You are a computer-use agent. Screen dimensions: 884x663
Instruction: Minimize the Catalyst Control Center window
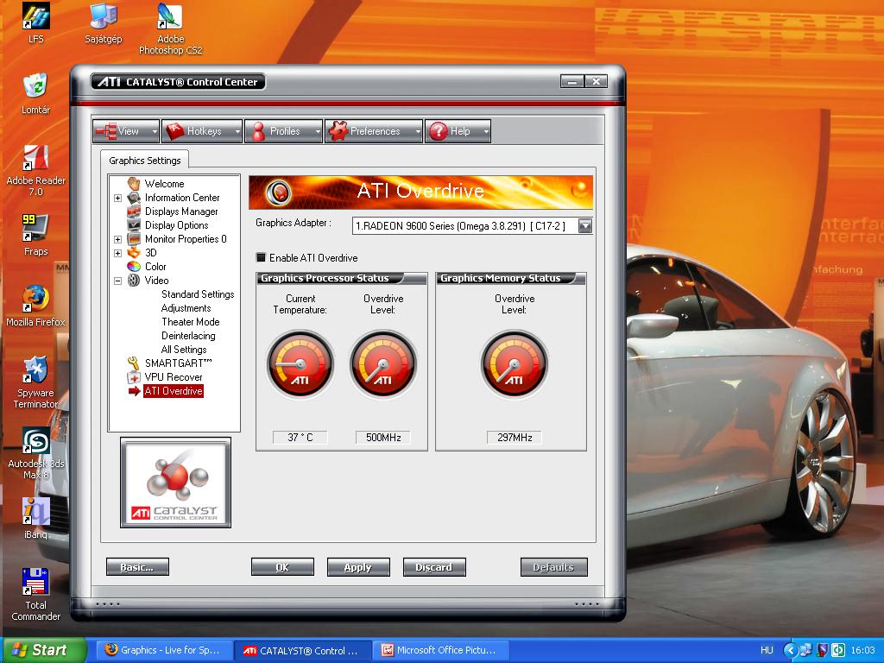(571, 82)
